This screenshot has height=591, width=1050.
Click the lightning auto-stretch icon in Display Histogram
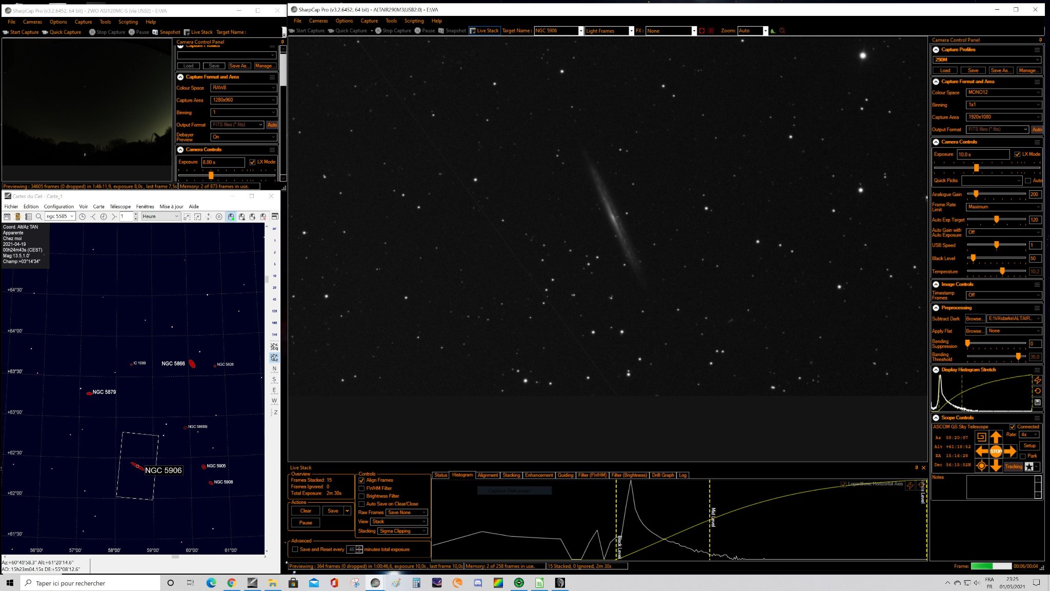tap(1037, 380)
